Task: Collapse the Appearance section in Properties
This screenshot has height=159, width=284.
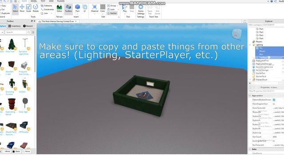Action: tap(250, 96)
